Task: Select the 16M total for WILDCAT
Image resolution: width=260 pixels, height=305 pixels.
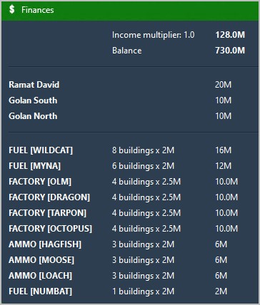Action: point(223,150)
